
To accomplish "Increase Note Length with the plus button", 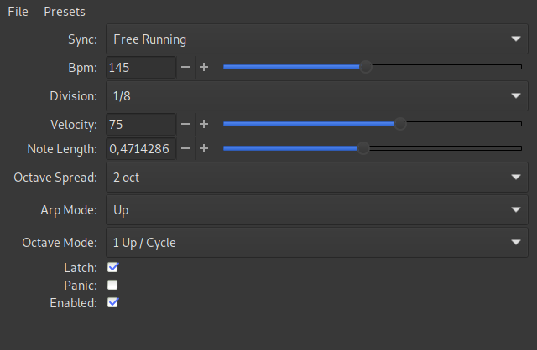I will [x=204, y=148].
